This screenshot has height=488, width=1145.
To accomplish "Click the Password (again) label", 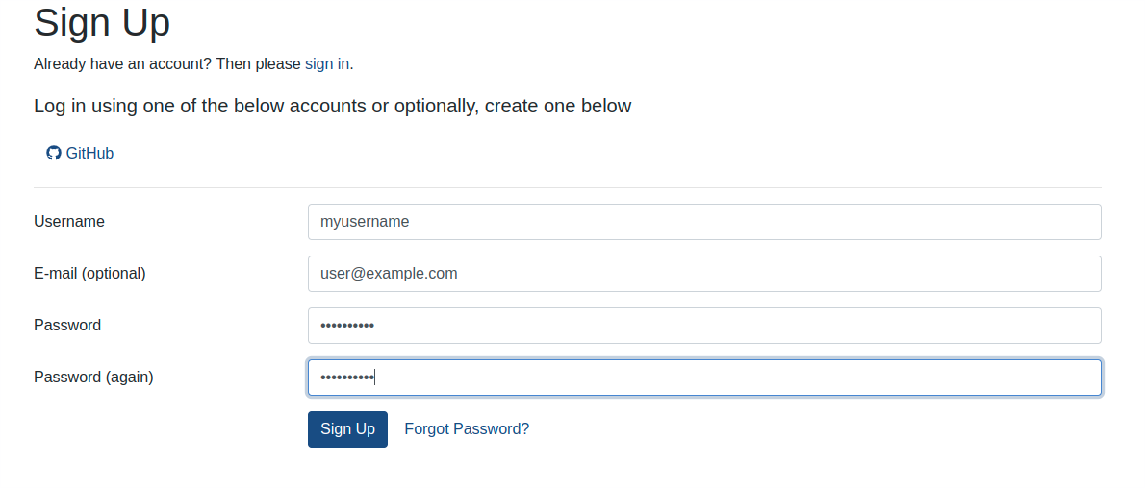I will [93, 378].
